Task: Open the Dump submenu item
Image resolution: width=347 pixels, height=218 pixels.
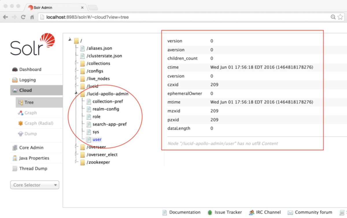Action: coord(39,134)
